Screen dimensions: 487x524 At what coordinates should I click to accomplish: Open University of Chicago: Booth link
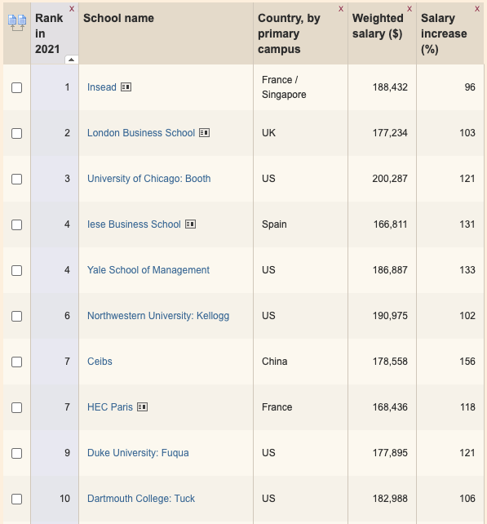(x=149, y=179)
